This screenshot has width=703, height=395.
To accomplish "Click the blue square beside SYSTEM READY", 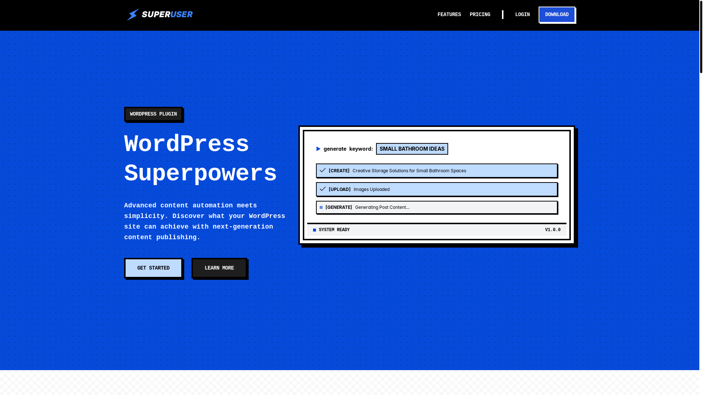I will pos(315,230).
